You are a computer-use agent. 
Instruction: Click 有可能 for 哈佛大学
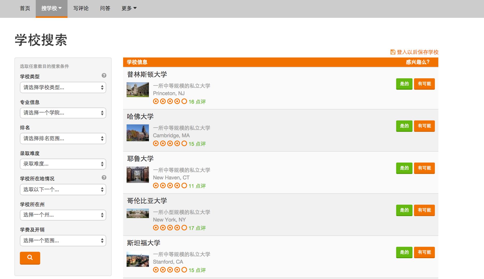[424, 126]
